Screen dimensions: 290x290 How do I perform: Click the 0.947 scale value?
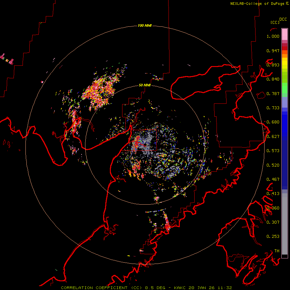[x=273, y=51]
